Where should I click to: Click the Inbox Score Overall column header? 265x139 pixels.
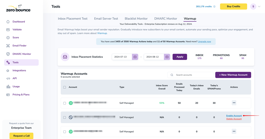pyautogui.click(x=162, y=87)
